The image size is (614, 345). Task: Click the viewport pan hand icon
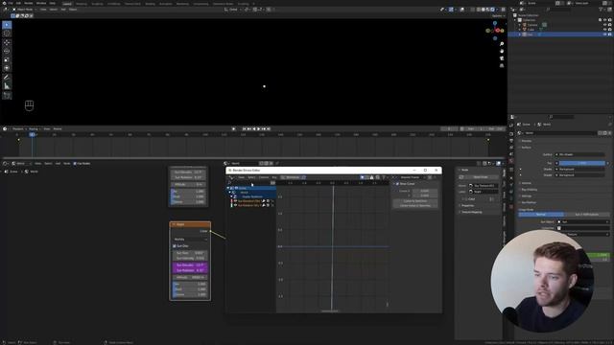pyautogui.click(x=502, y=51)
